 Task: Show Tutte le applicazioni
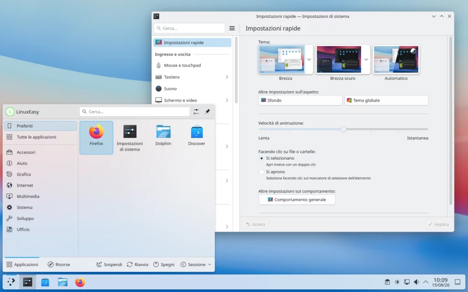point(40,137)
